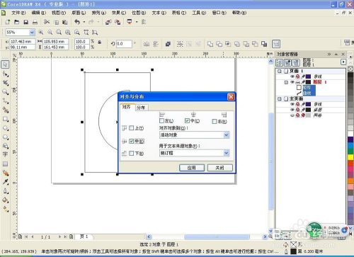Open the 文件 (File) menu
The height and width of the screenshot is (257, 354).
tap(18, 13)
